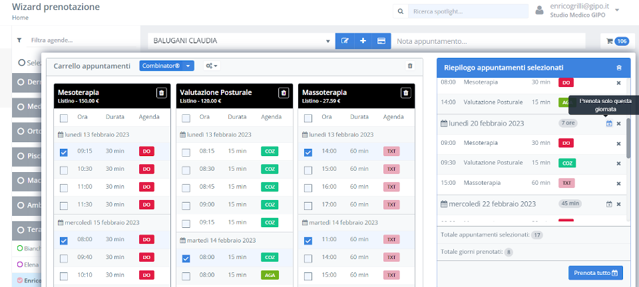Open the gears settings dropdown
The height and width of the screenshot is (287, 639).
coord(212,66)
